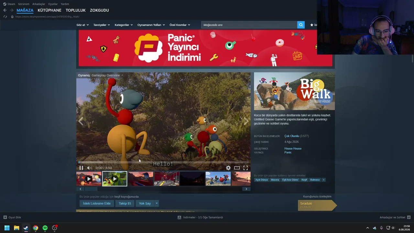Click the Yok Say button

click(145, 204)
